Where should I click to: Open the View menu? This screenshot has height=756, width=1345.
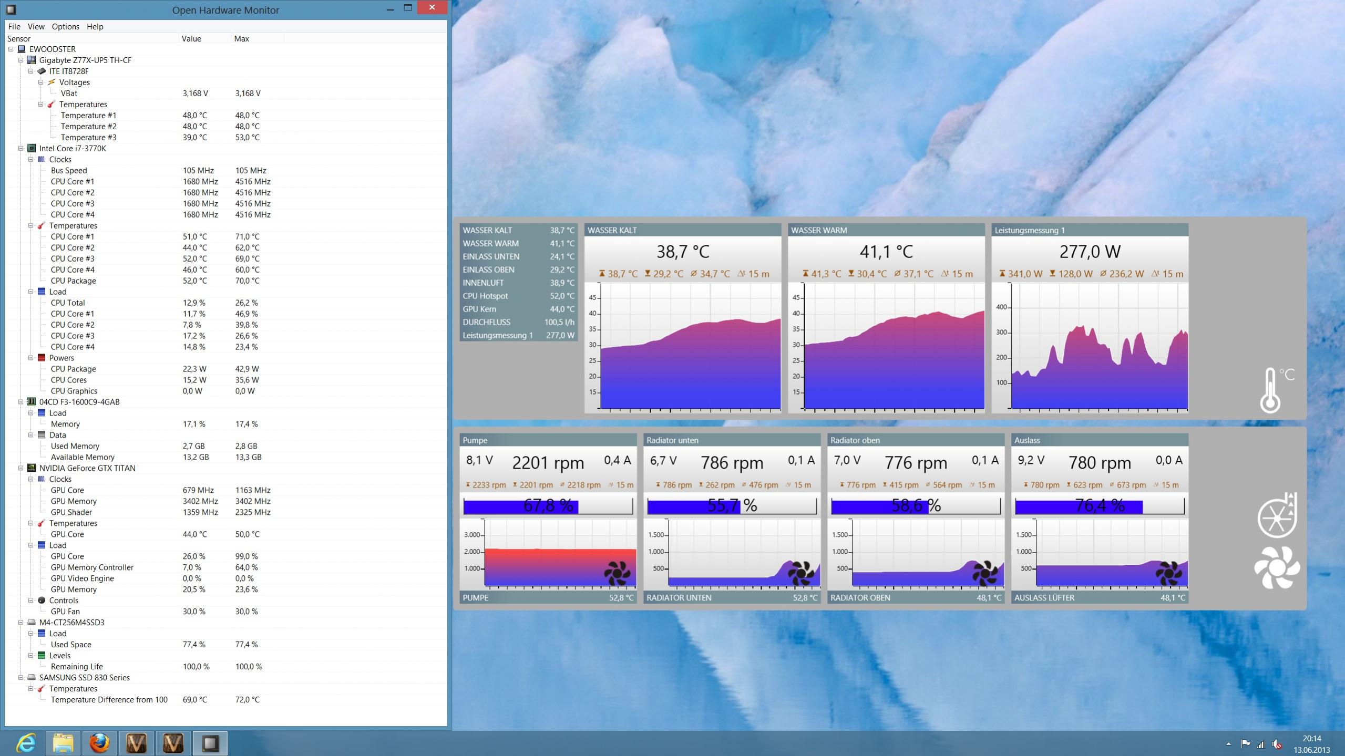(36, 27)
